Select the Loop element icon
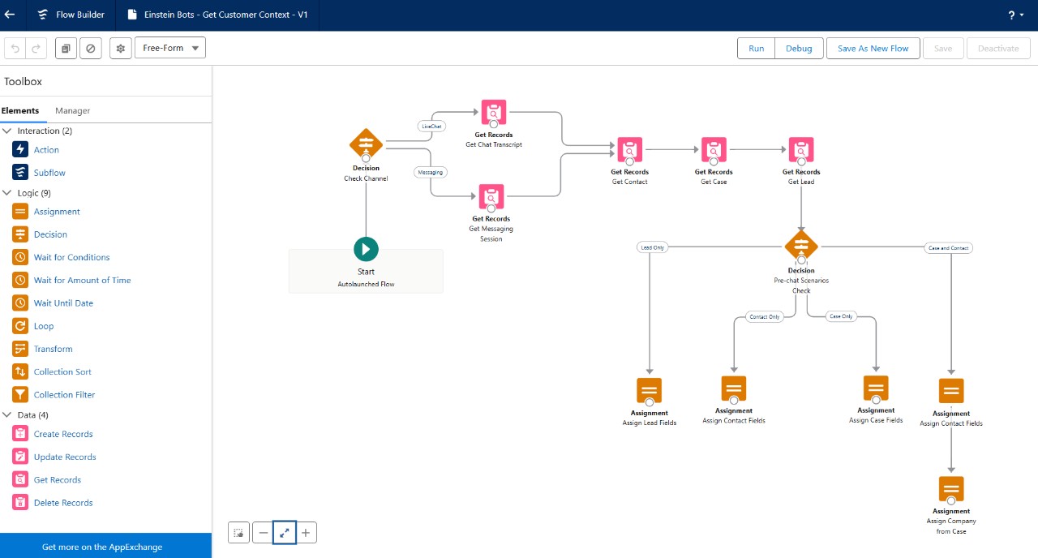1038x558 pixels. 20,326
